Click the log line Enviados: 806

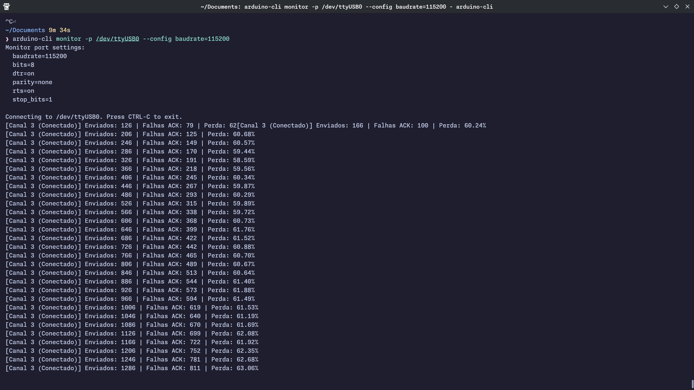click(x=130, y=264)
